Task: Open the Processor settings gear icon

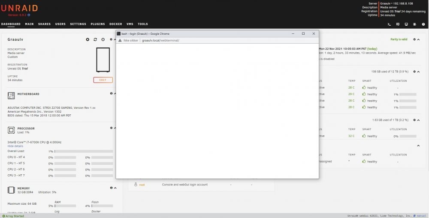Action: pyautogui.click(x=112, y=128)
